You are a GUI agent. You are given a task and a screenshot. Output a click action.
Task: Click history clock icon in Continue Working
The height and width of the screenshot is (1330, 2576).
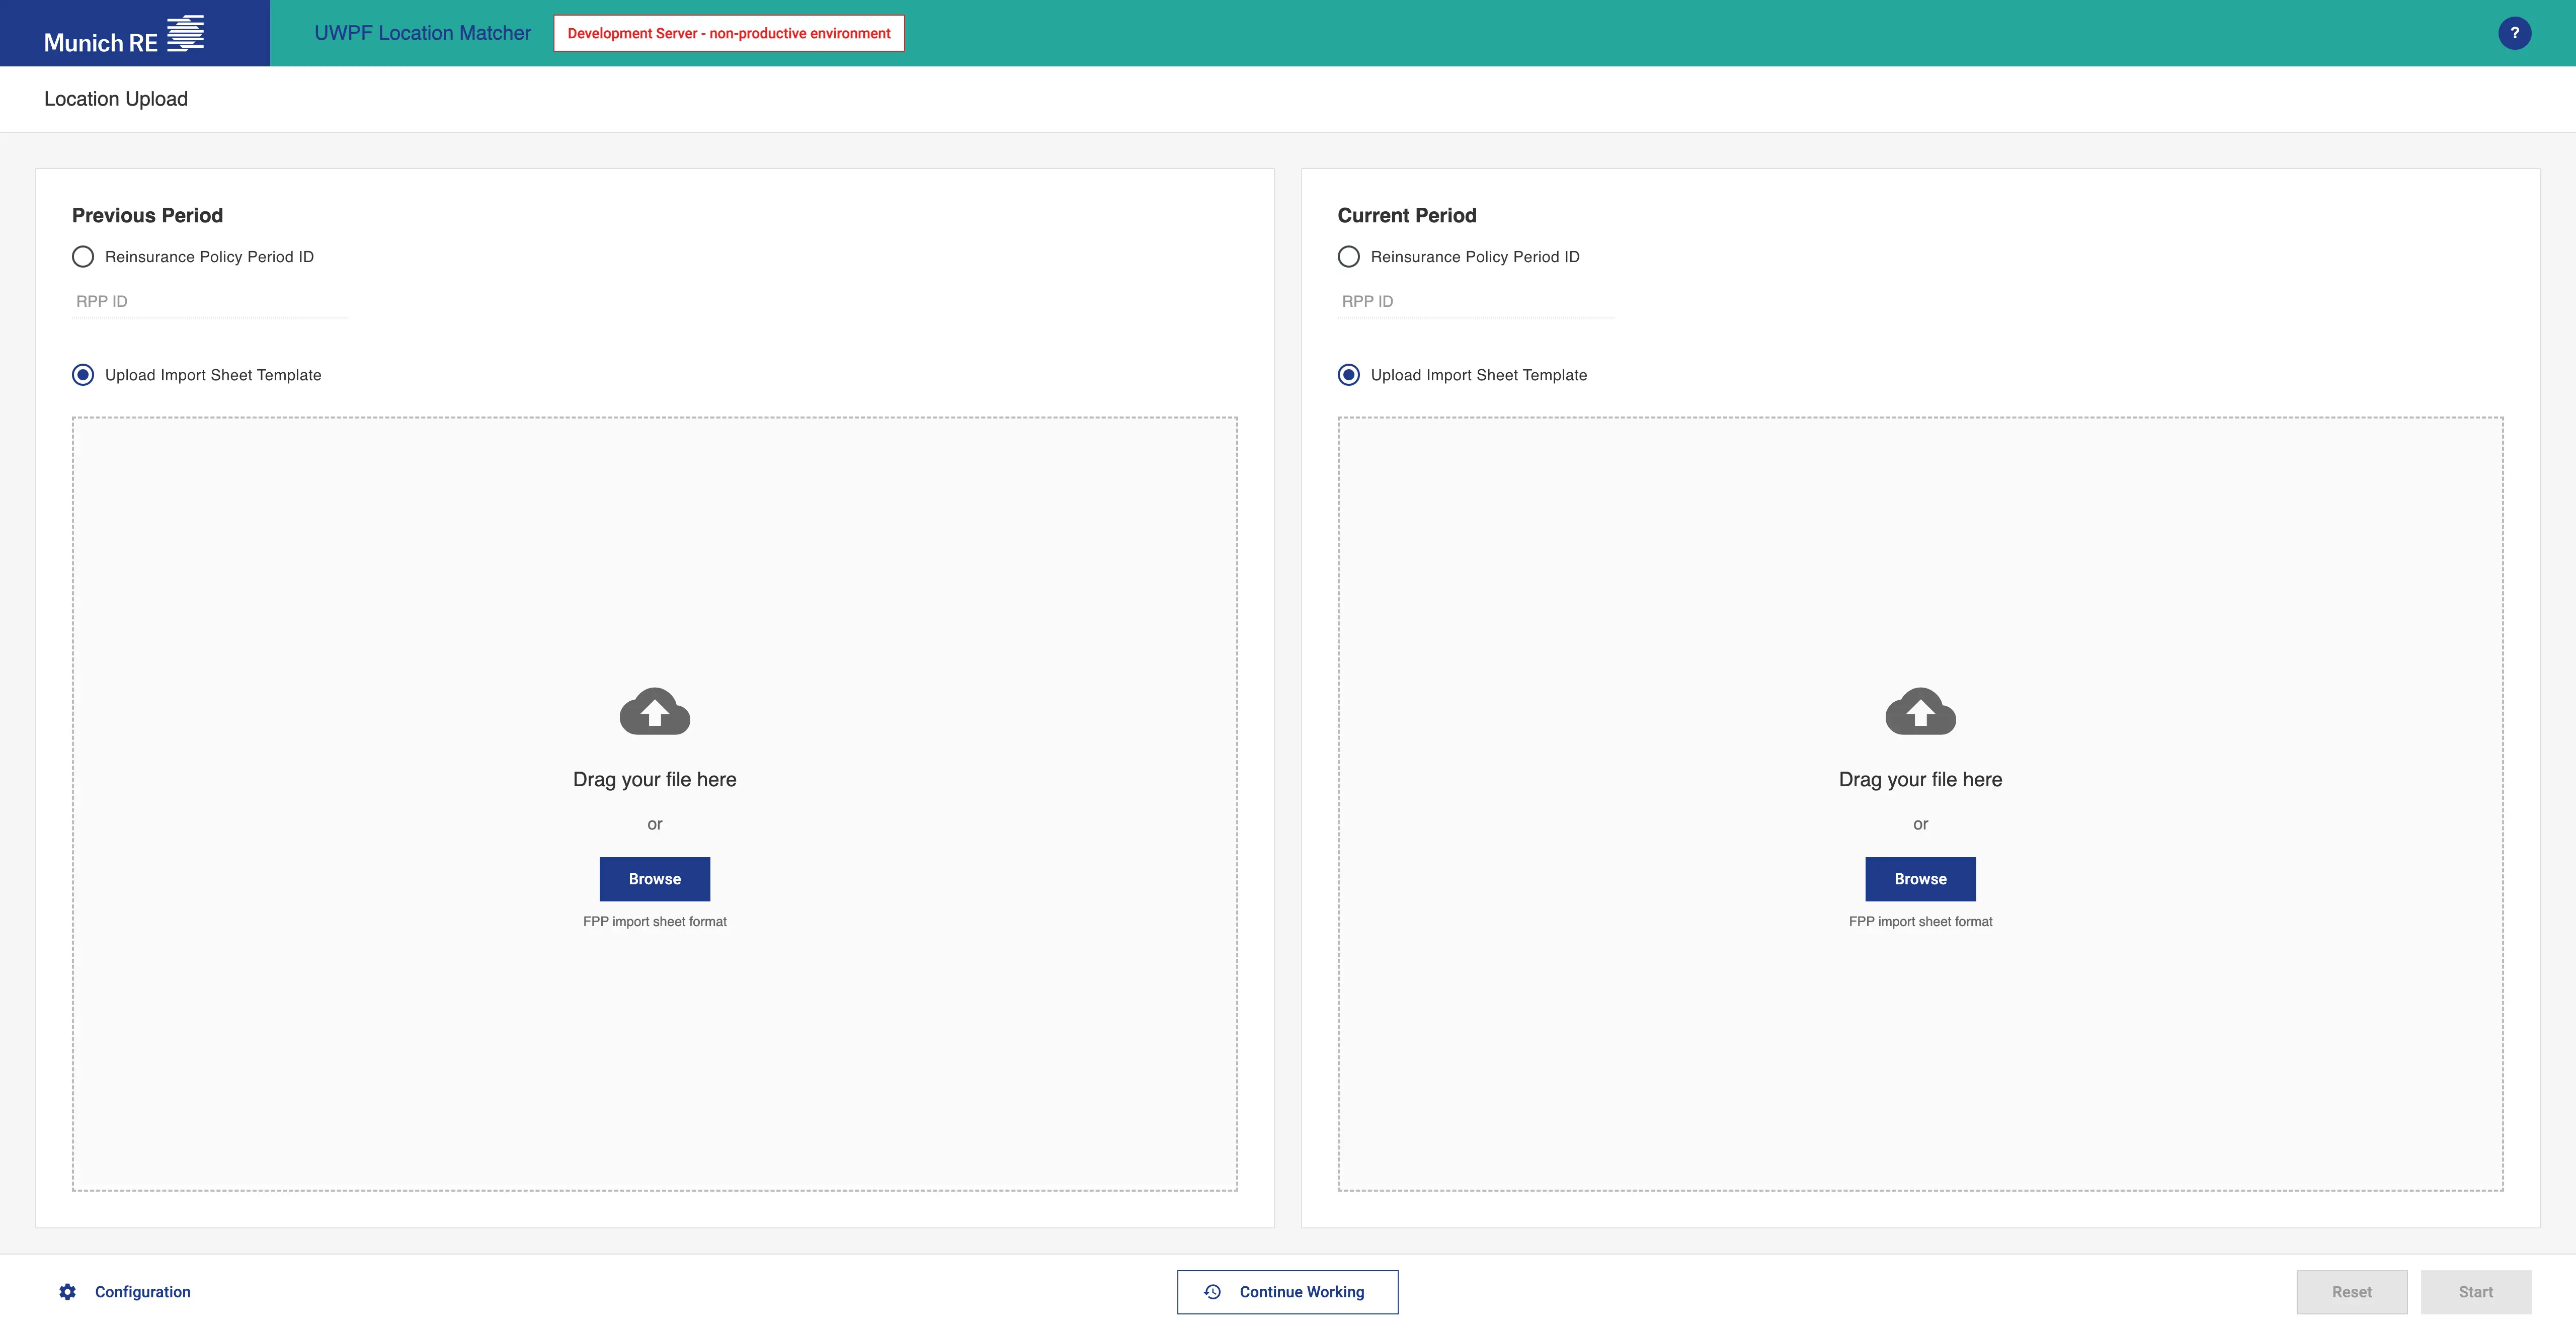click(x=1212, y=1292)
